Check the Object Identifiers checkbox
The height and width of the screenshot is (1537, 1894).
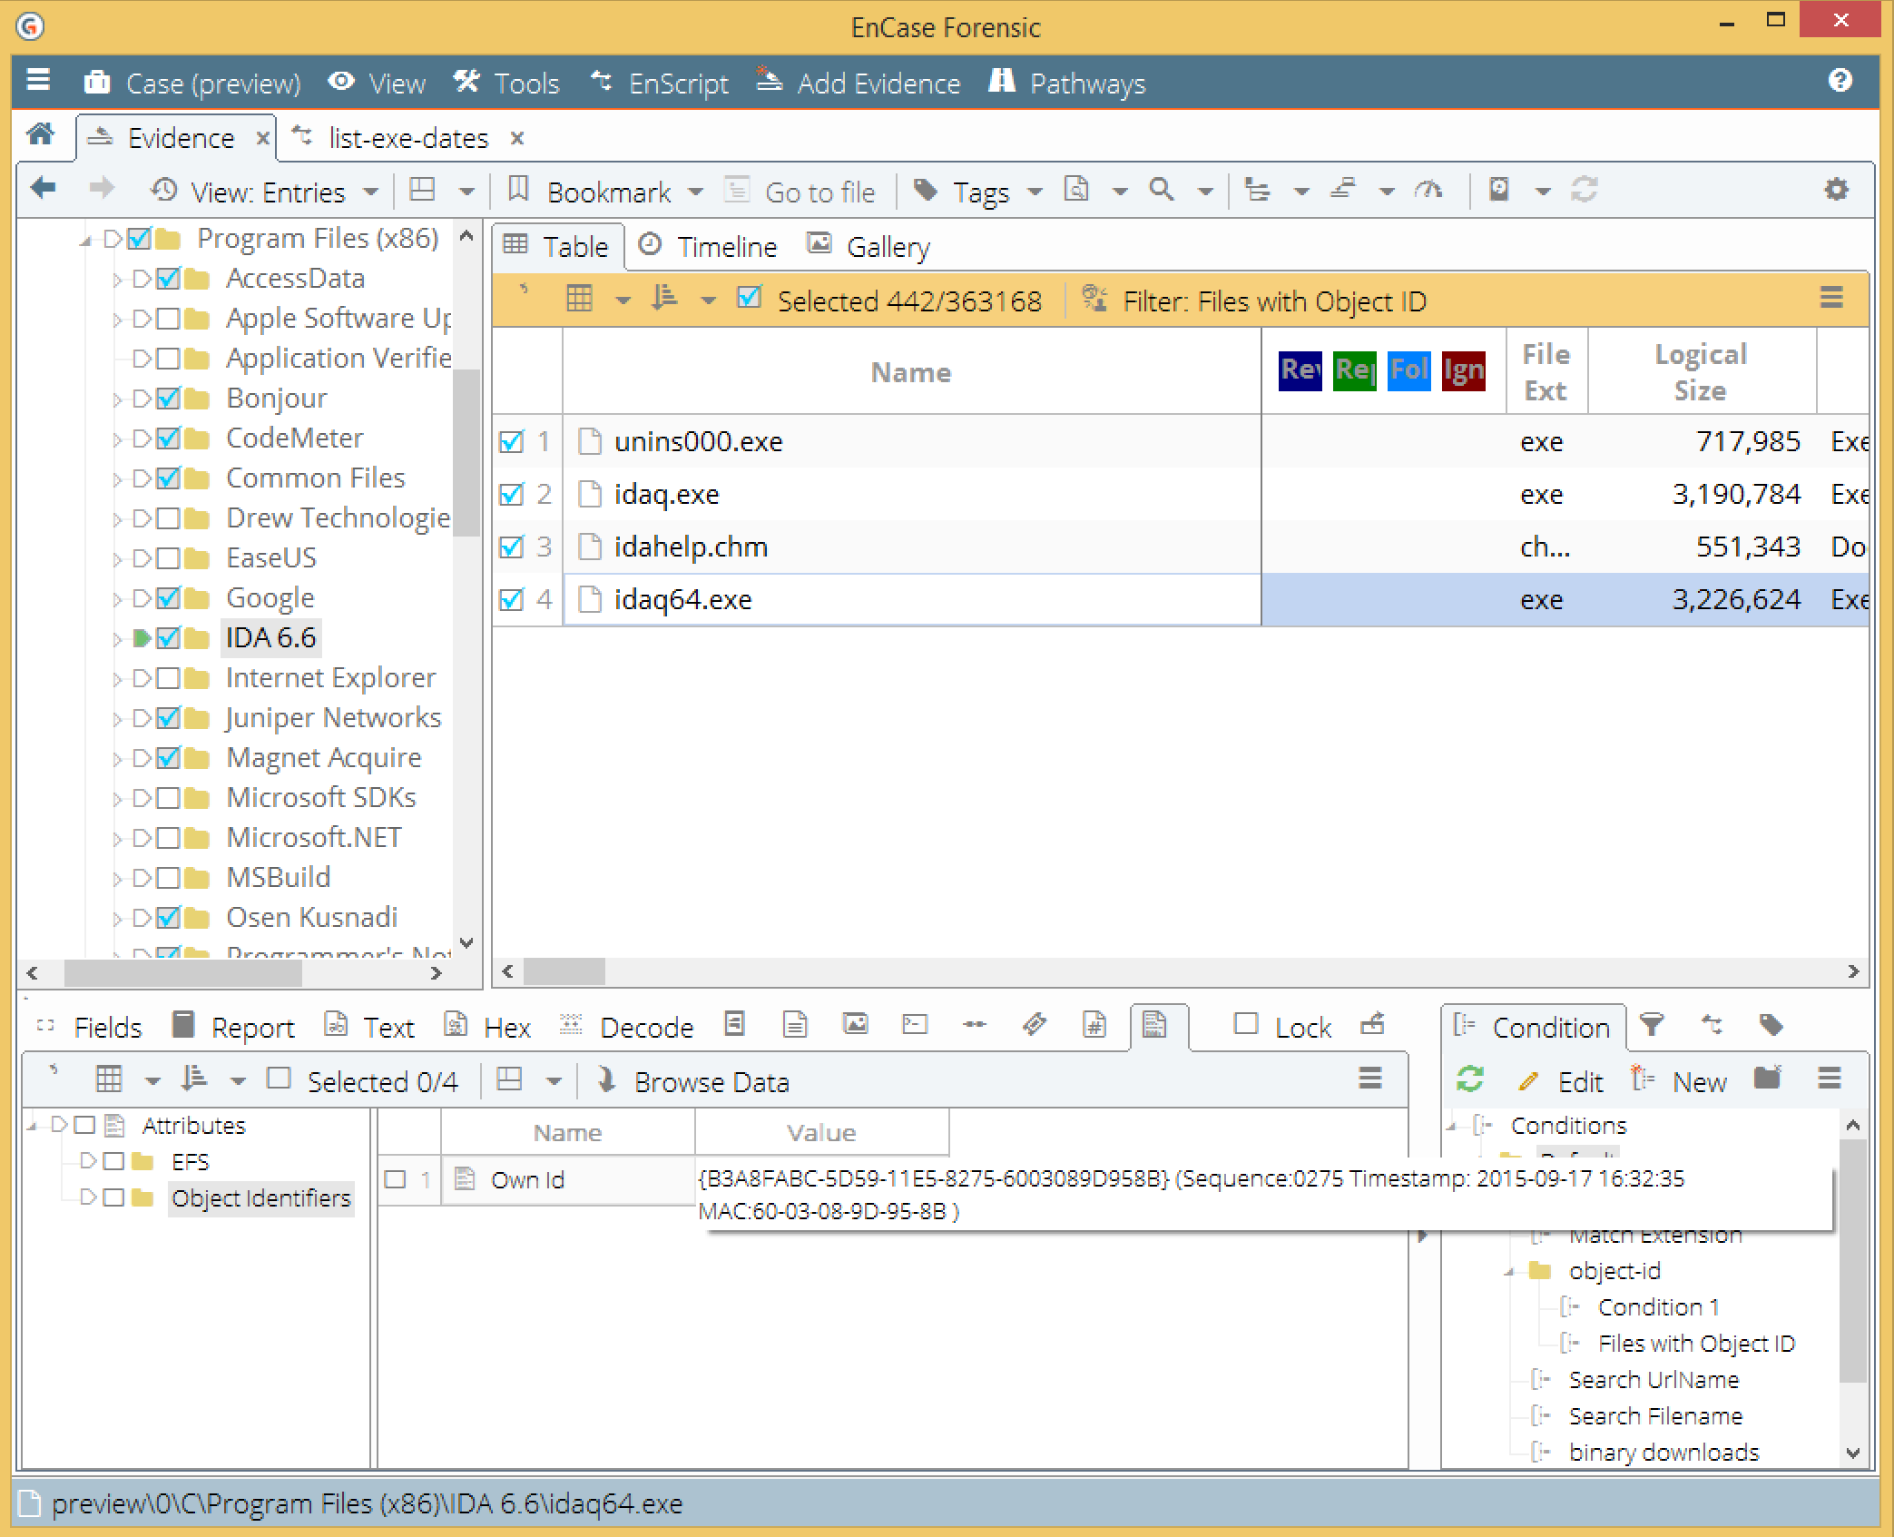(x=113, y=1197)
